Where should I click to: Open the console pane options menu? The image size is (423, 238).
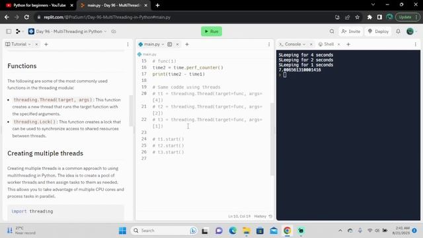tap(416, 44)
